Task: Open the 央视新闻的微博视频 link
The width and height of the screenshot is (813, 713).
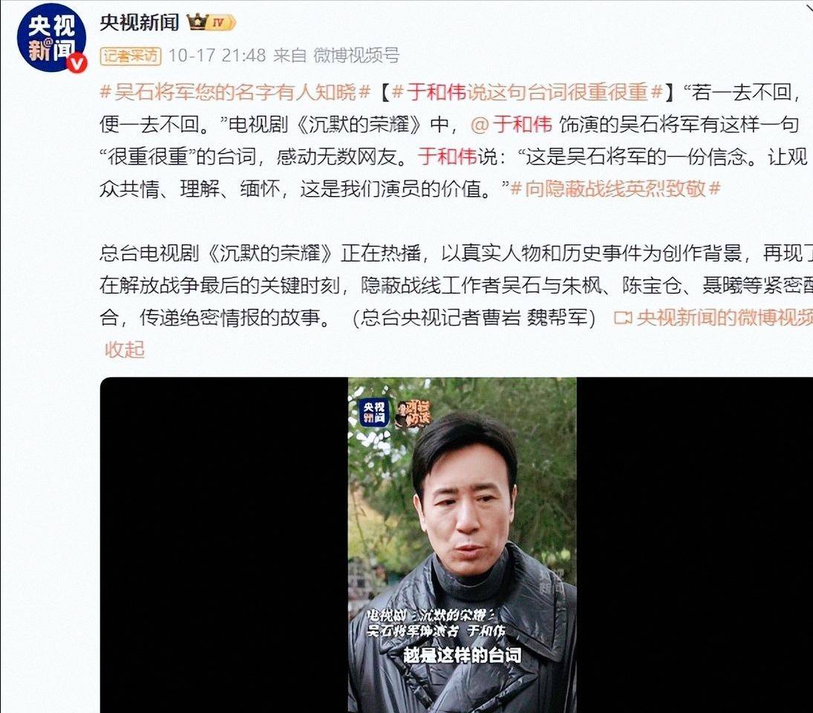Action: [x=725, y=317]
